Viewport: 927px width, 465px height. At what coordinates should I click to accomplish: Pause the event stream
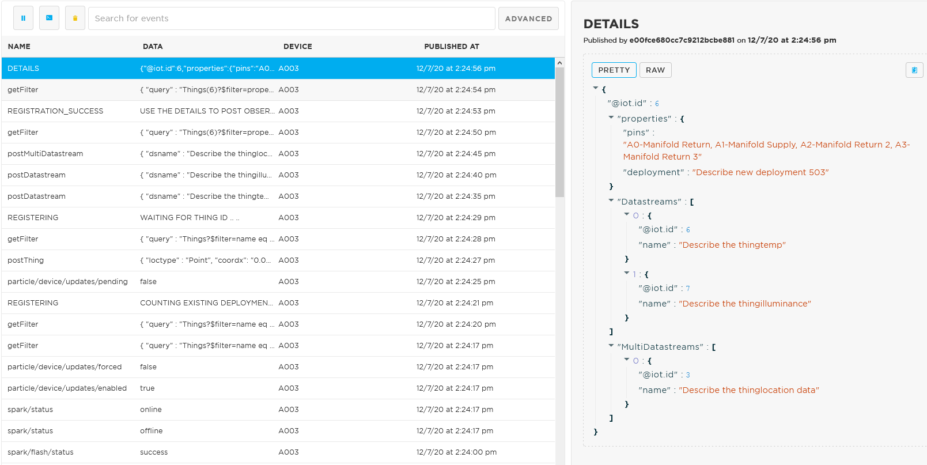(x=23, y=18)
